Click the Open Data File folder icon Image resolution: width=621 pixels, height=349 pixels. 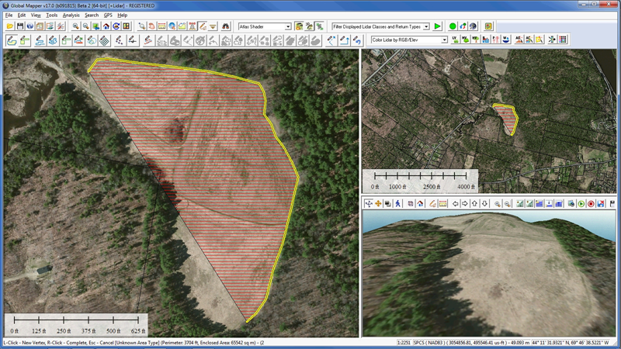(x=10, y=26)
